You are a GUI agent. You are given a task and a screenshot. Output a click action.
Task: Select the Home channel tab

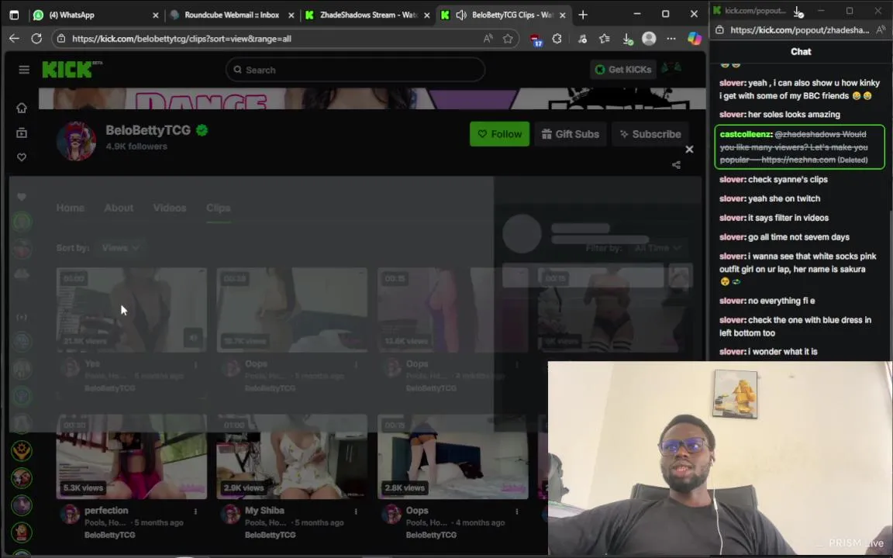click(70, 208)
